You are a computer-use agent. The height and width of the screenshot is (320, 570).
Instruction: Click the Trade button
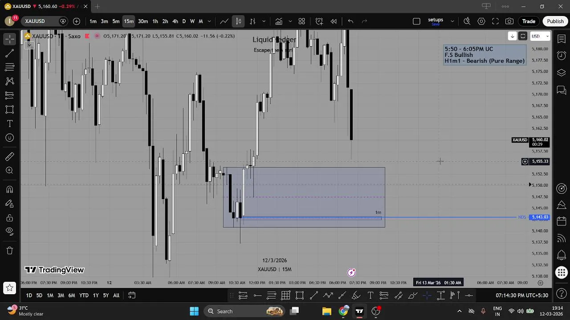529,21
